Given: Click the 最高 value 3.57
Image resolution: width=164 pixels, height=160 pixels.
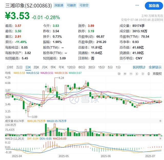Looking at the screenshot, I should coord(18,26).
